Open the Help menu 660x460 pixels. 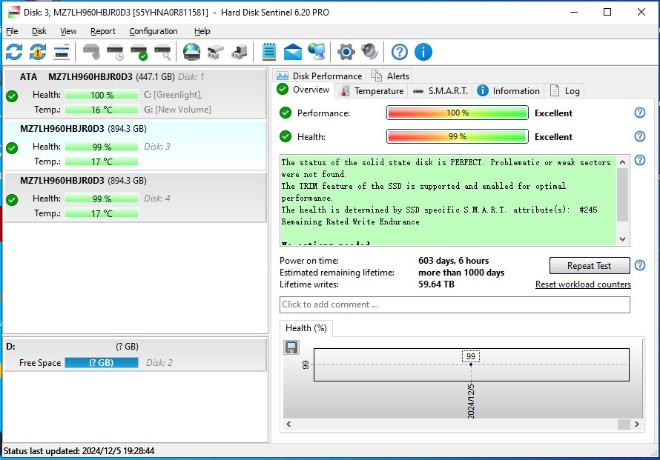[202, 31]
